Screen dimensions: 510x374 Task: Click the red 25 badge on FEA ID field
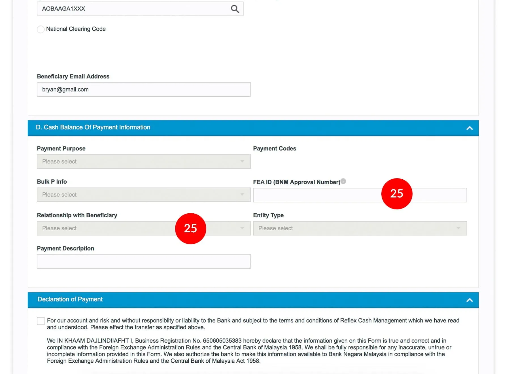[397, 194]
